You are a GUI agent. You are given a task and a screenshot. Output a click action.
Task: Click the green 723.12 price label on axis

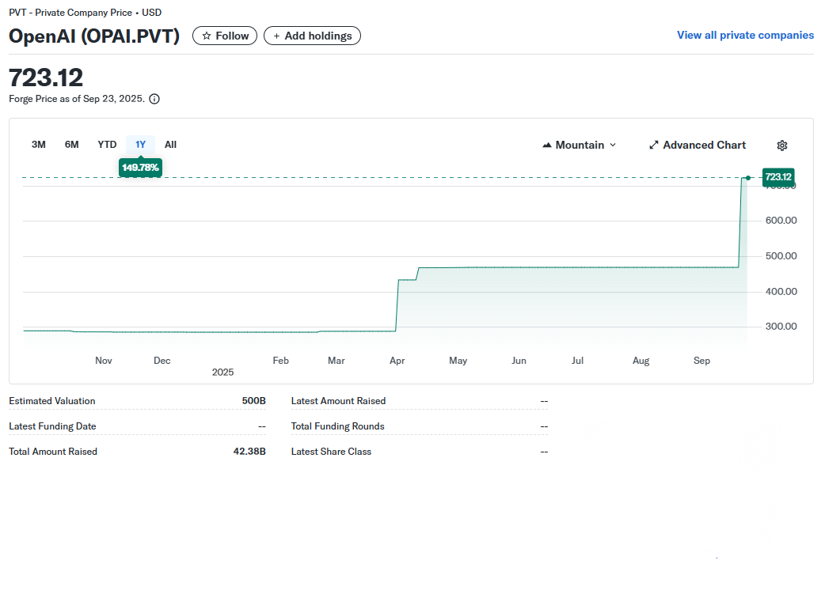click(777, 177)
